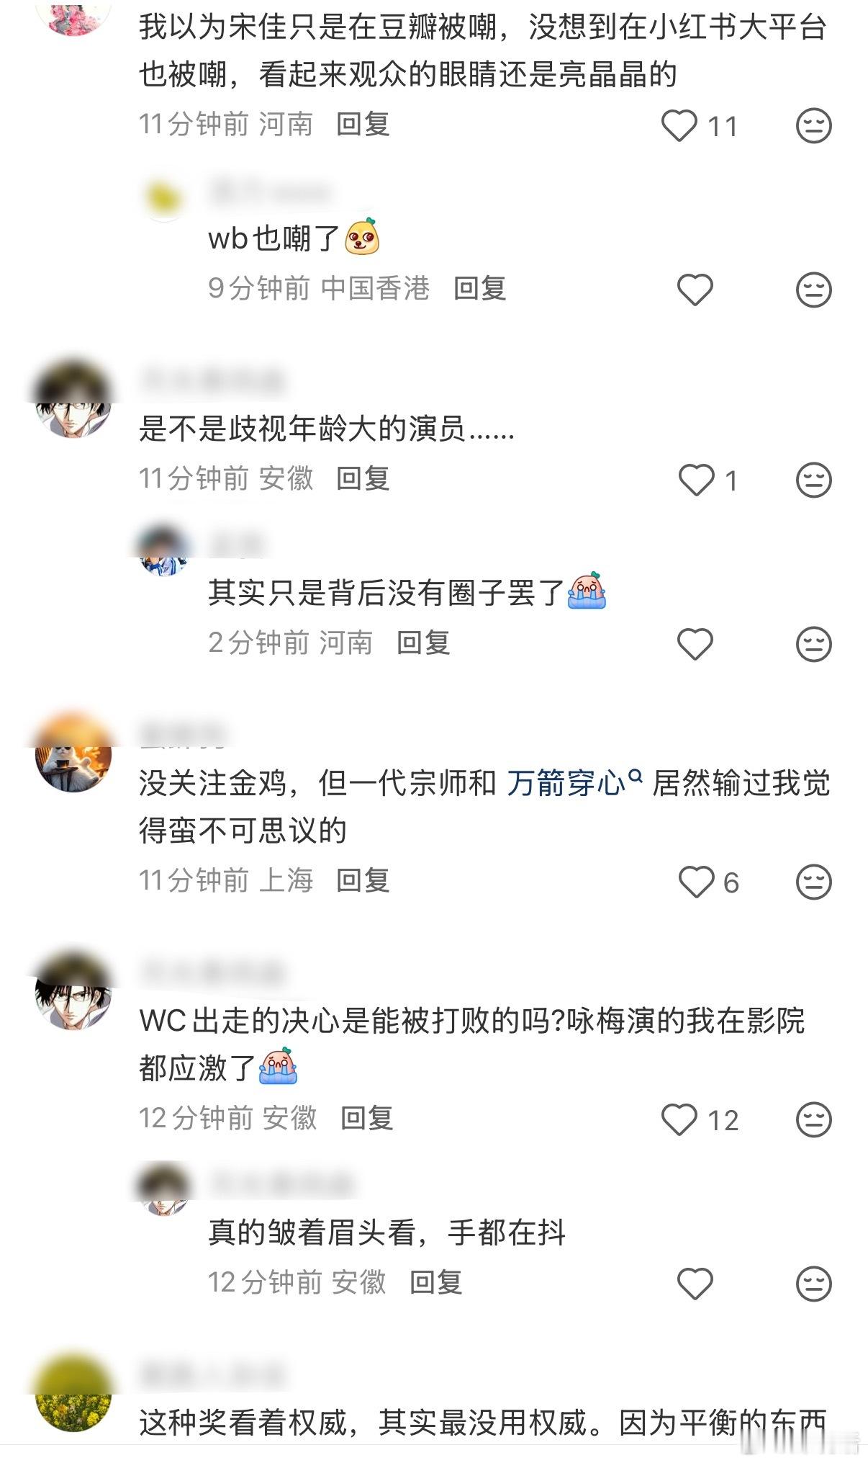Screen dimensions: 868x1463
Task: Tap the face icon on the 出走的决心 comment
Action: pos(813,1119)
